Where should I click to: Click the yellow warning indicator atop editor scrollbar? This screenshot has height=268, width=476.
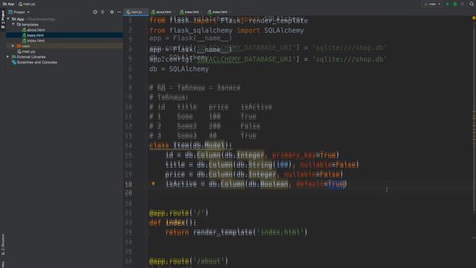[x=474, y=18]
